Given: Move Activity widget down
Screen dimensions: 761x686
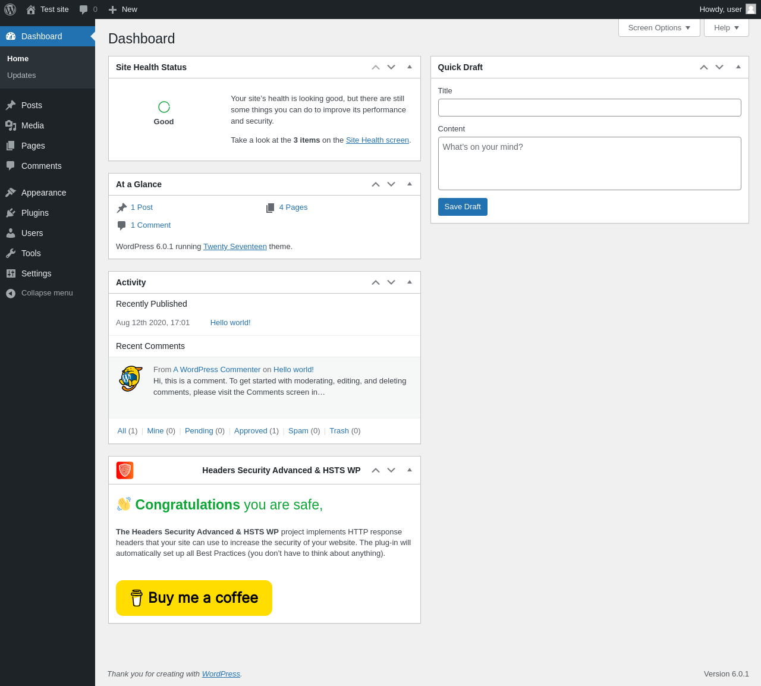Looking at the screenshot, I should pos(391,282).
